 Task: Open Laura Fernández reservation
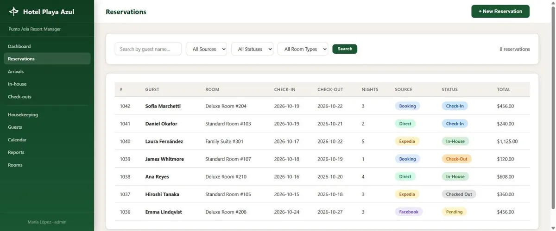(164, 141)
